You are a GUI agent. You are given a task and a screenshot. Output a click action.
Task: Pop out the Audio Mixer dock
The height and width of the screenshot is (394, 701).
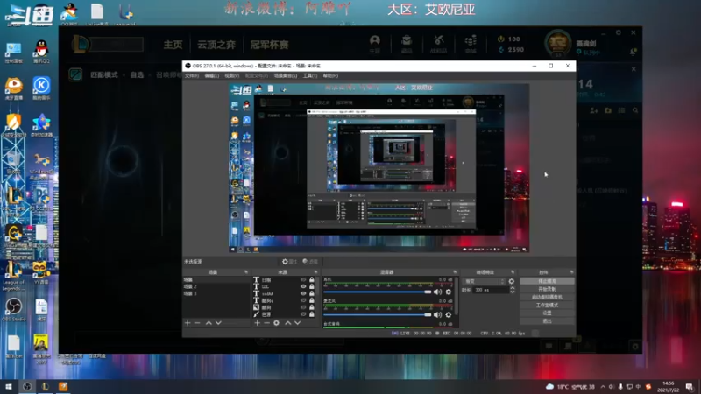[x=455, y=272]
